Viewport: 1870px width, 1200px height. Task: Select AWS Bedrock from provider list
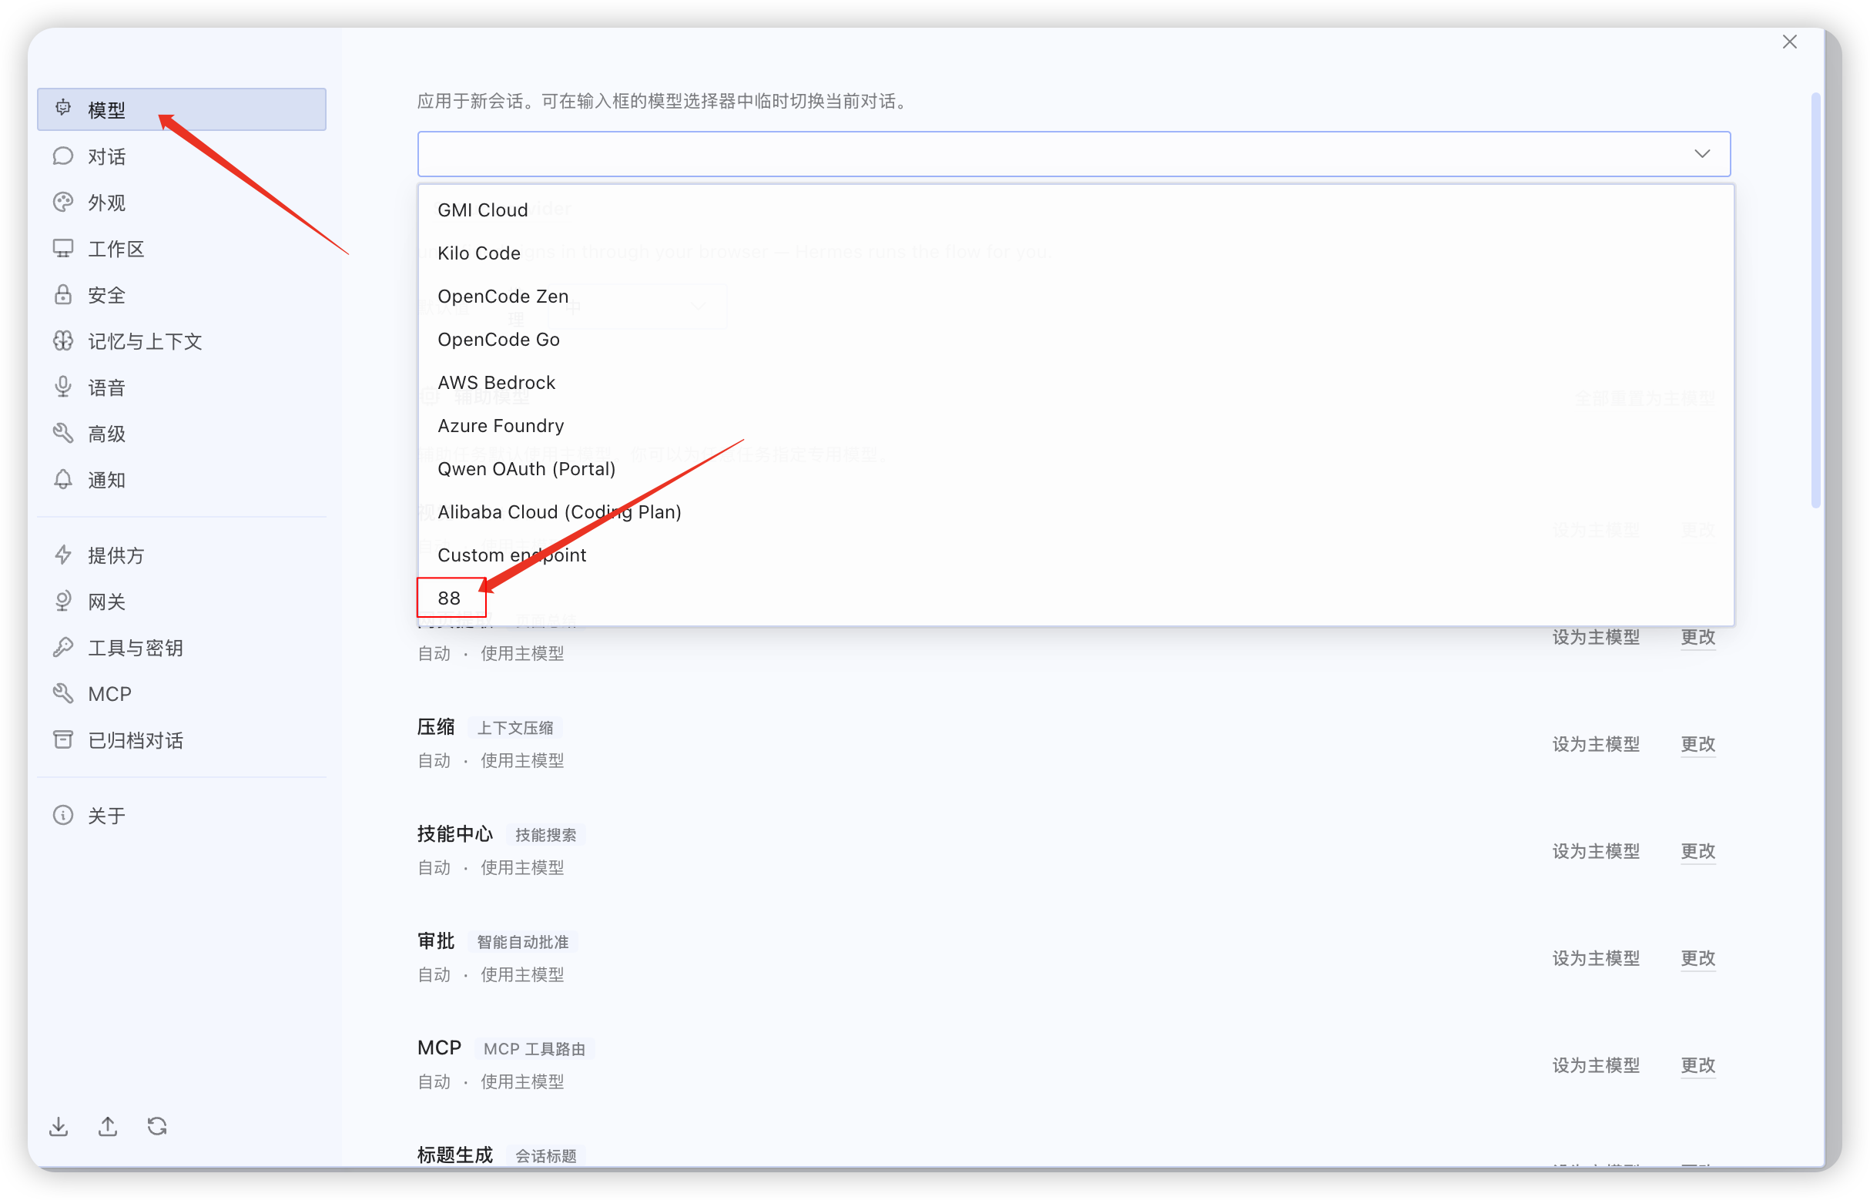tap(1076, 383)
